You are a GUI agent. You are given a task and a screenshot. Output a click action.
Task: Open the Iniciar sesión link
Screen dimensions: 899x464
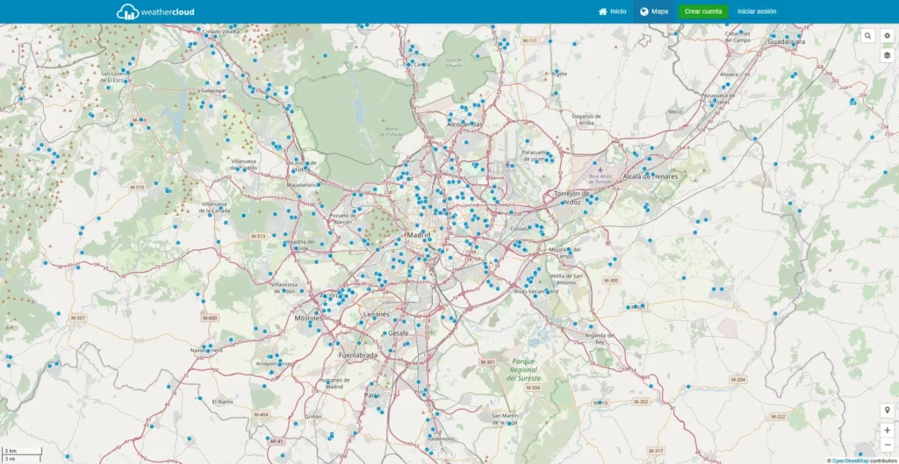756,11
